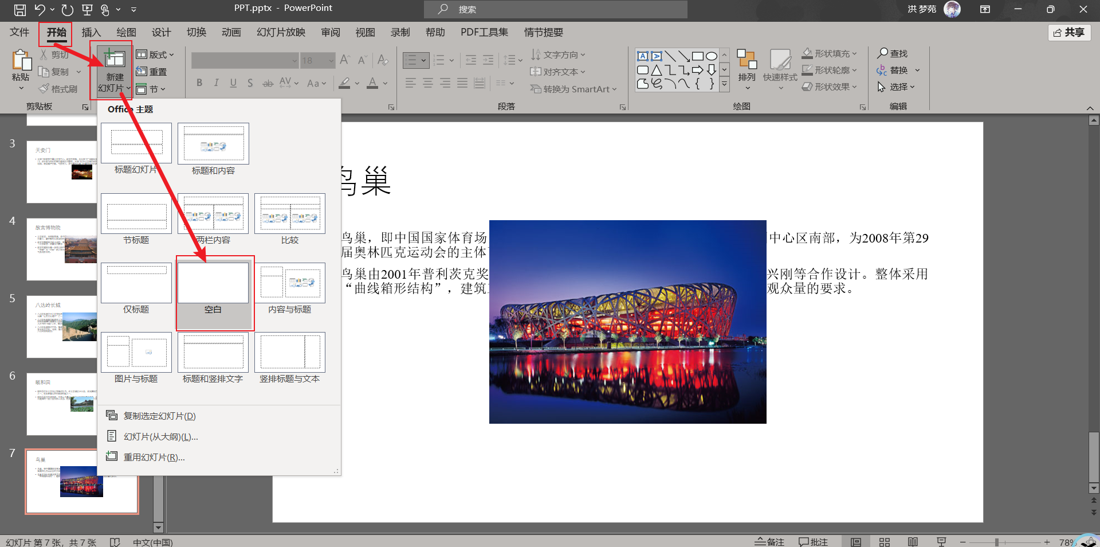Select the text box shape in shapes gallery
Screen dimensions: 1100x547
(643, 56)
